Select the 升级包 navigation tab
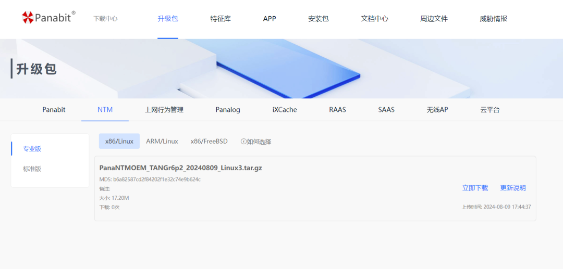 [168, 19]
